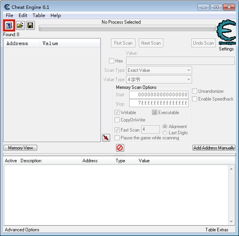Image resolution: width=239 pixels, height=236 pixels.
Task: Click the Start address field
Action: click(x=159, y=95)
